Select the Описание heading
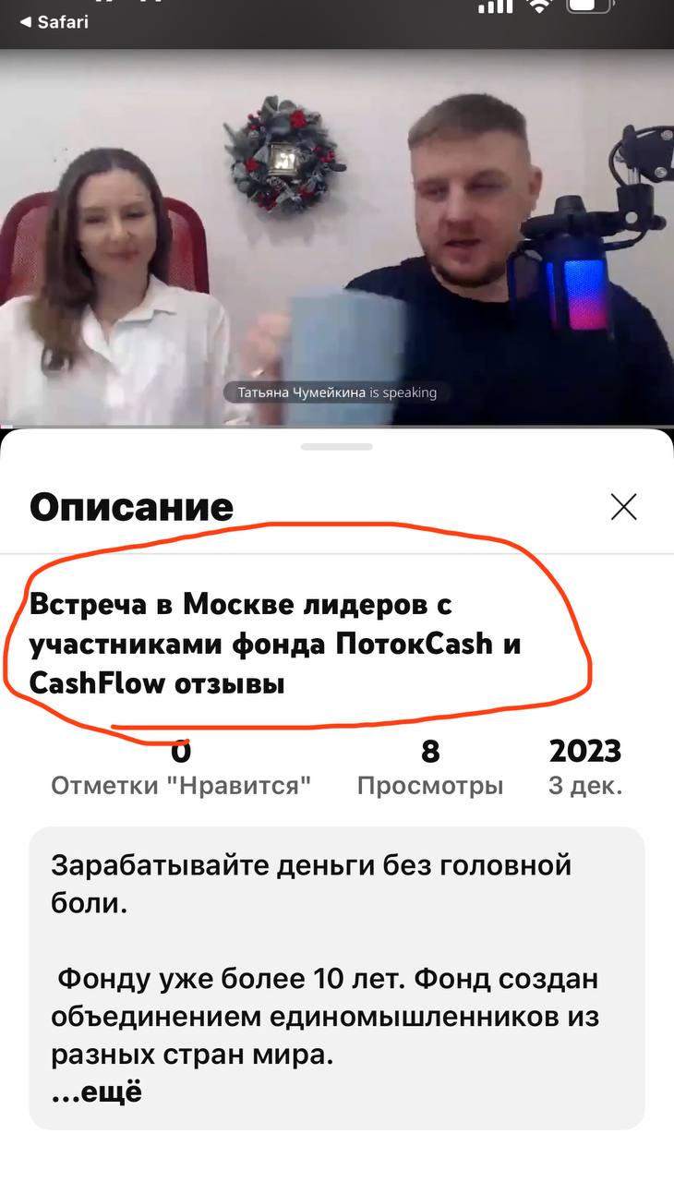 pos(131,507)
